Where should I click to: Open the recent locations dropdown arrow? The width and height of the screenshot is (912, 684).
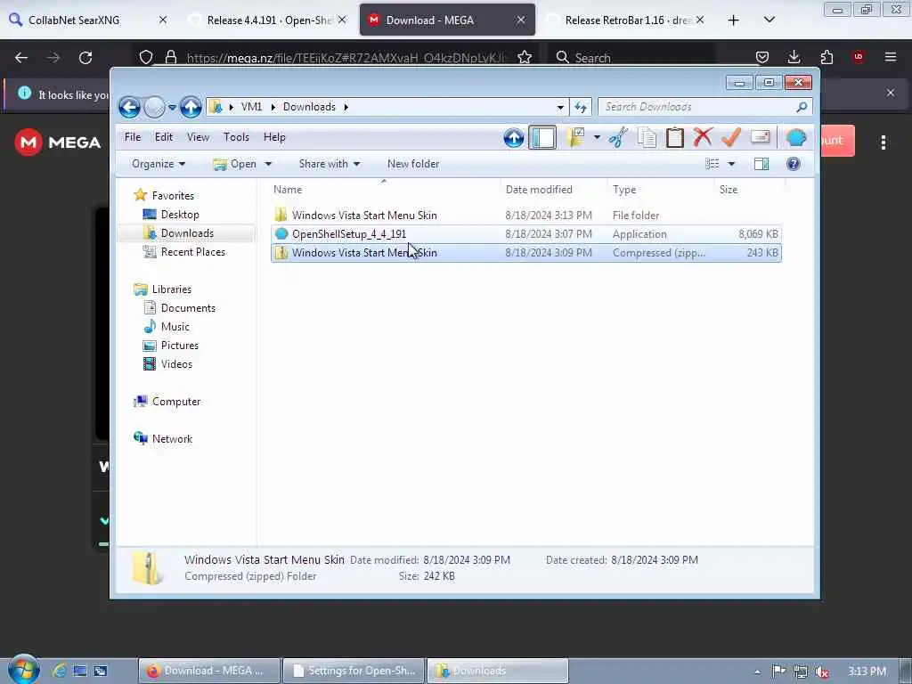172,107
